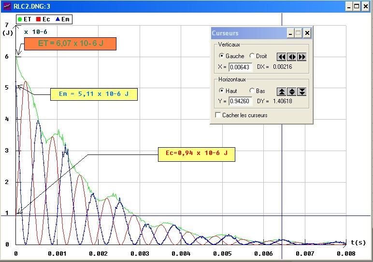Image resolution: width=373 pixels, height=262 pixels.
Task: Click the vertical cursor move-left arrows button
Action: 281,57
